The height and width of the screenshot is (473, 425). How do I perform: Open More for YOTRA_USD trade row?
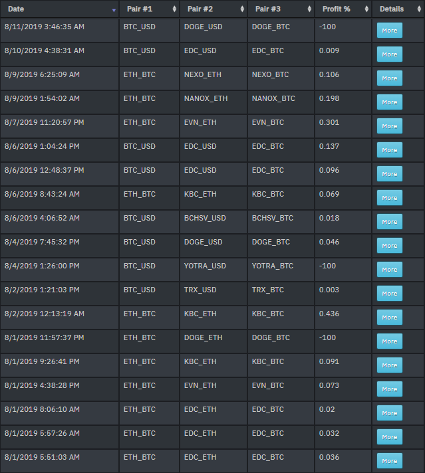(389, 269)
